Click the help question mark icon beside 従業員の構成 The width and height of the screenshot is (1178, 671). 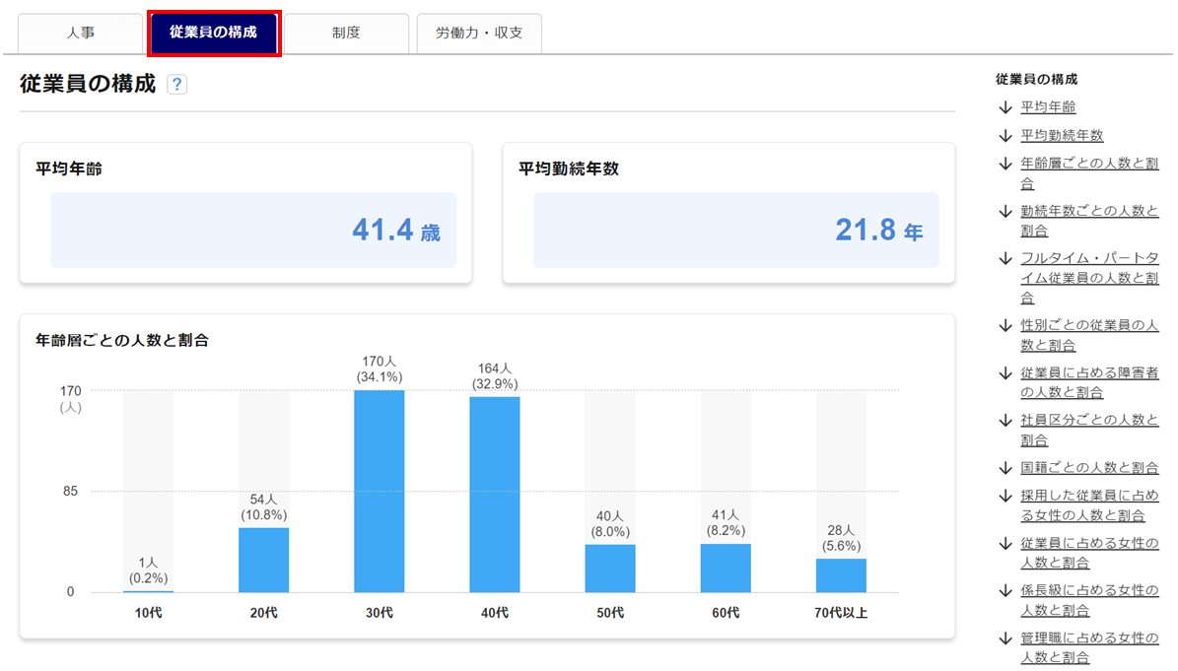pyautogui.click(x=176, y=84)
